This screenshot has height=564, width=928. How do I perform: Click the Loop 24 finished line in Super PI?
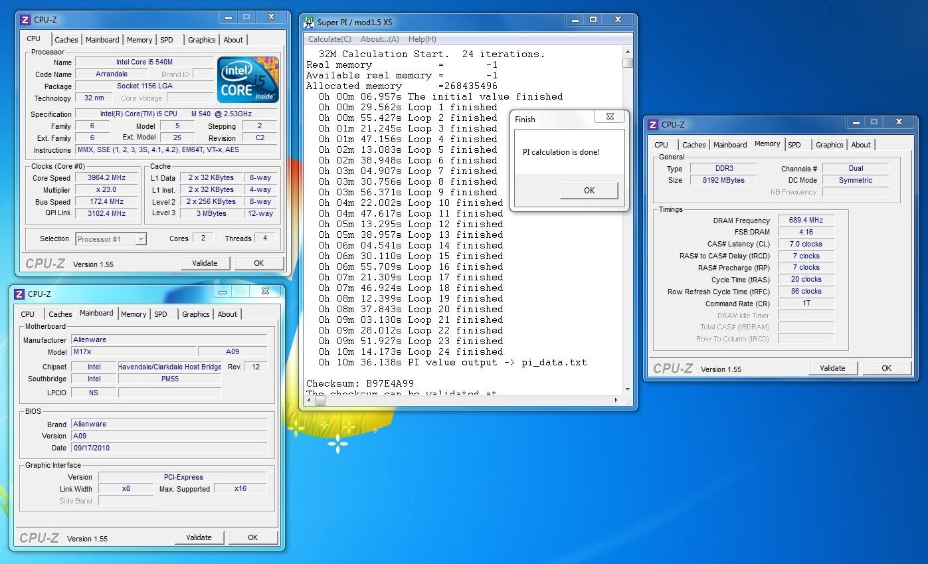411,352
